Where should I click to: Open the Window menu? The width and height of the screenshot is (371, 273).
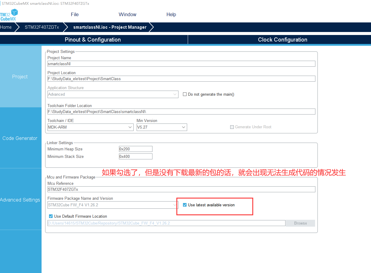[x=127, y=14]
